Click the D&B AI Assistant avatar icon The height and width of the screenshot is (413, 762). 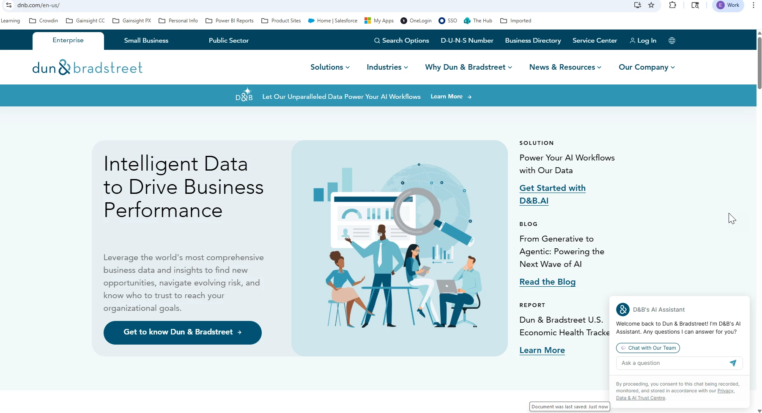pos(623,310)
